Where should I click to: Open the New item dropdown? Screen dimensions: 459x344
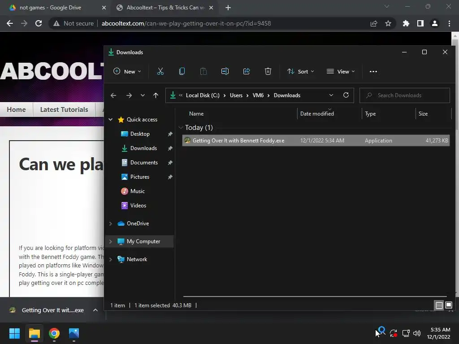pyautogui.click(x=127, y=71)
